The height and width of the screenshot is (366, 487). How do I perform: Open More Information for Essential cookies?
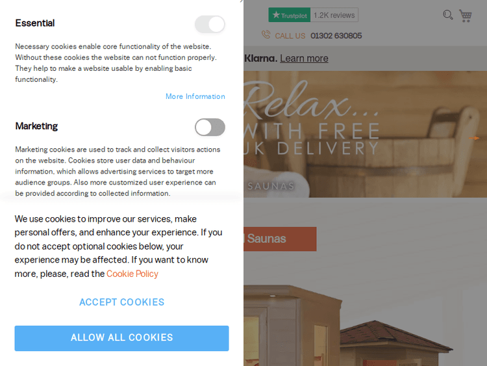pyautogui.click(x=195, y=96)
